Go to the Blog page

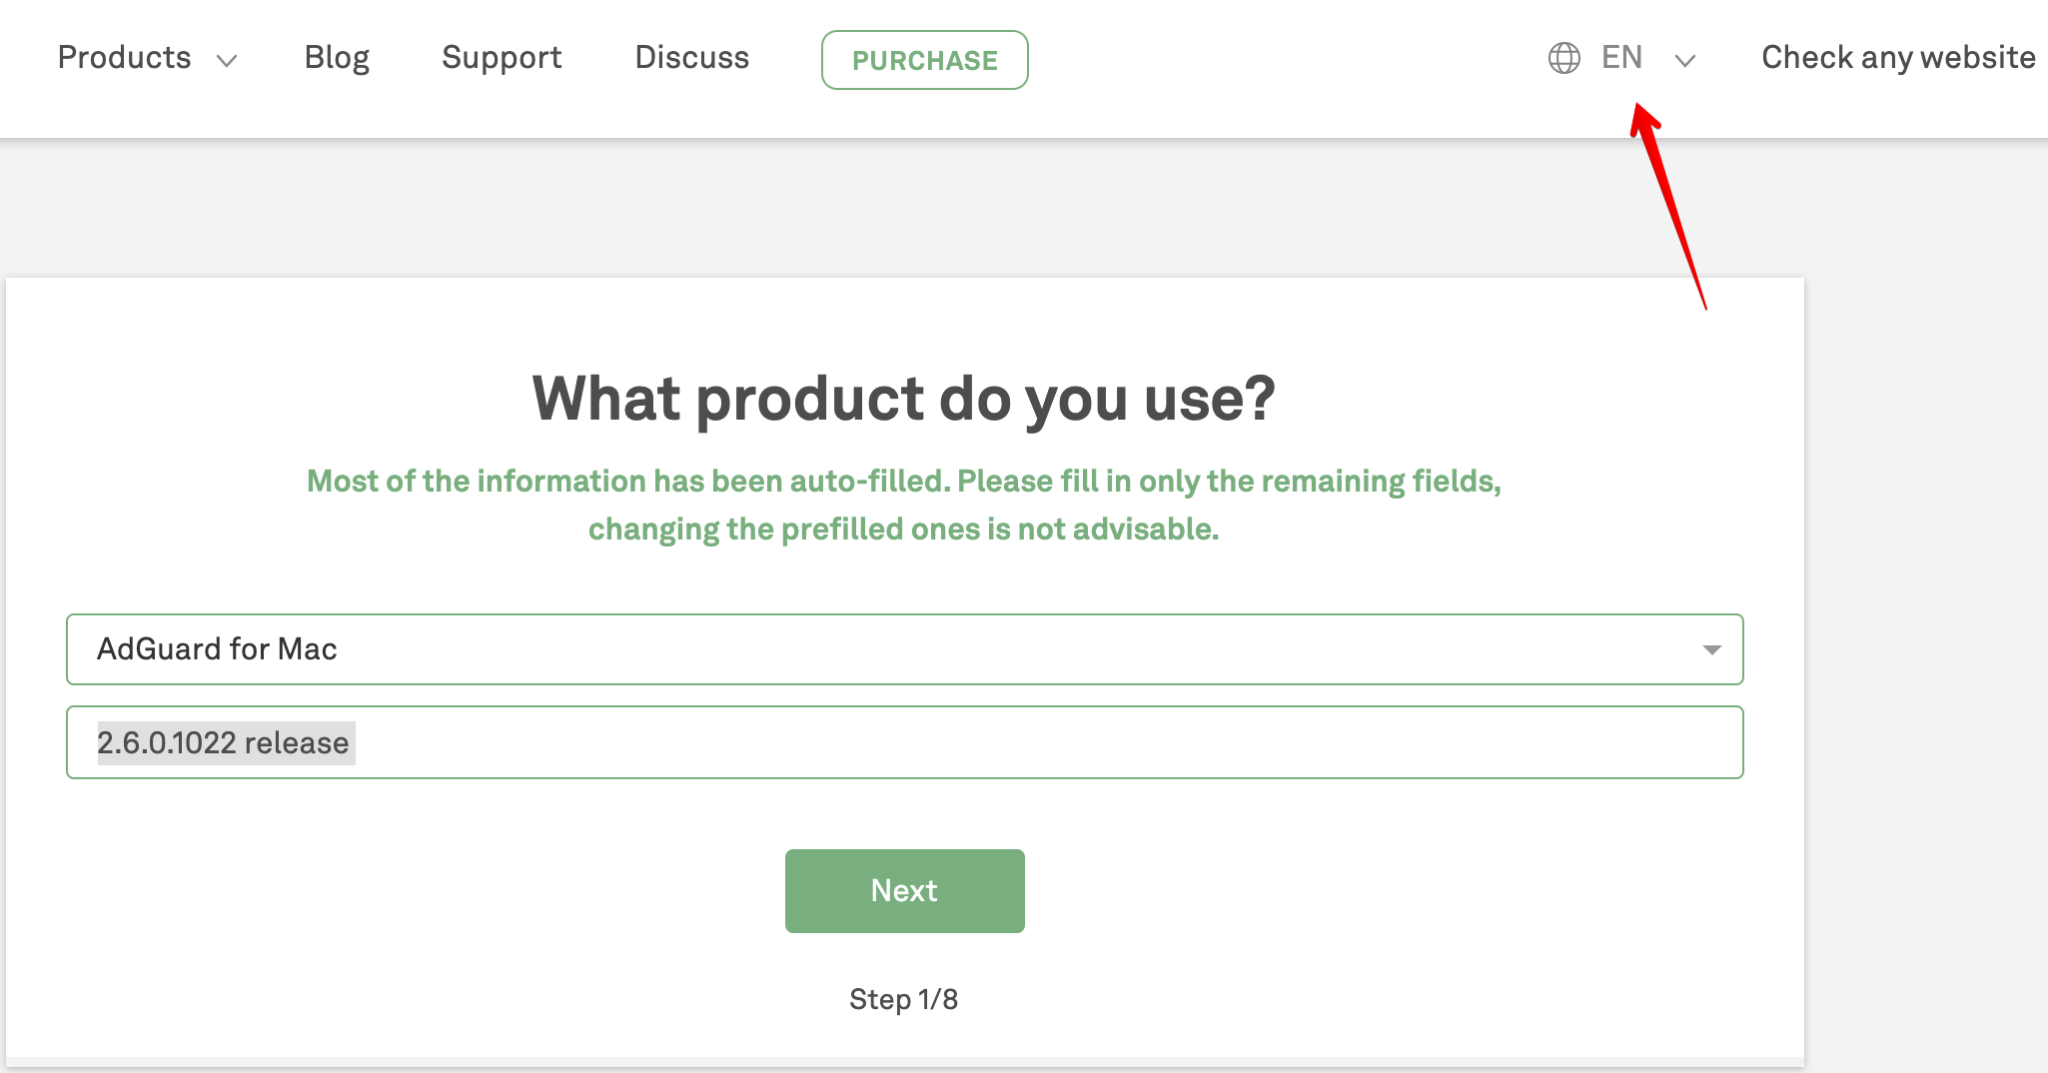point(337,58)
